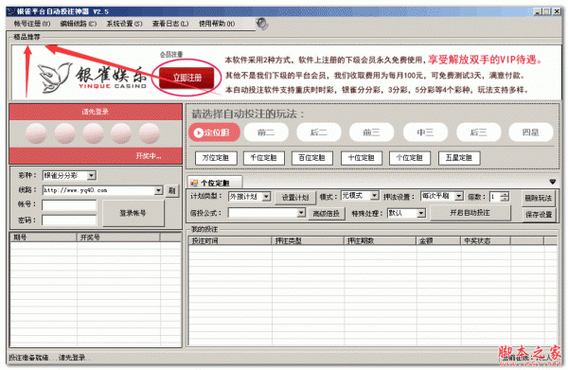Click the 开奖中... status text

149,156
